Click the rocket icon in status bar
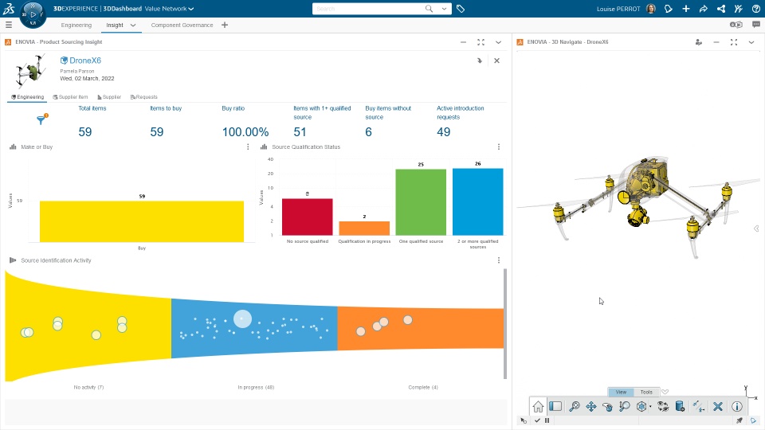The width and height of the screenshot is (765, 430). 739,420
